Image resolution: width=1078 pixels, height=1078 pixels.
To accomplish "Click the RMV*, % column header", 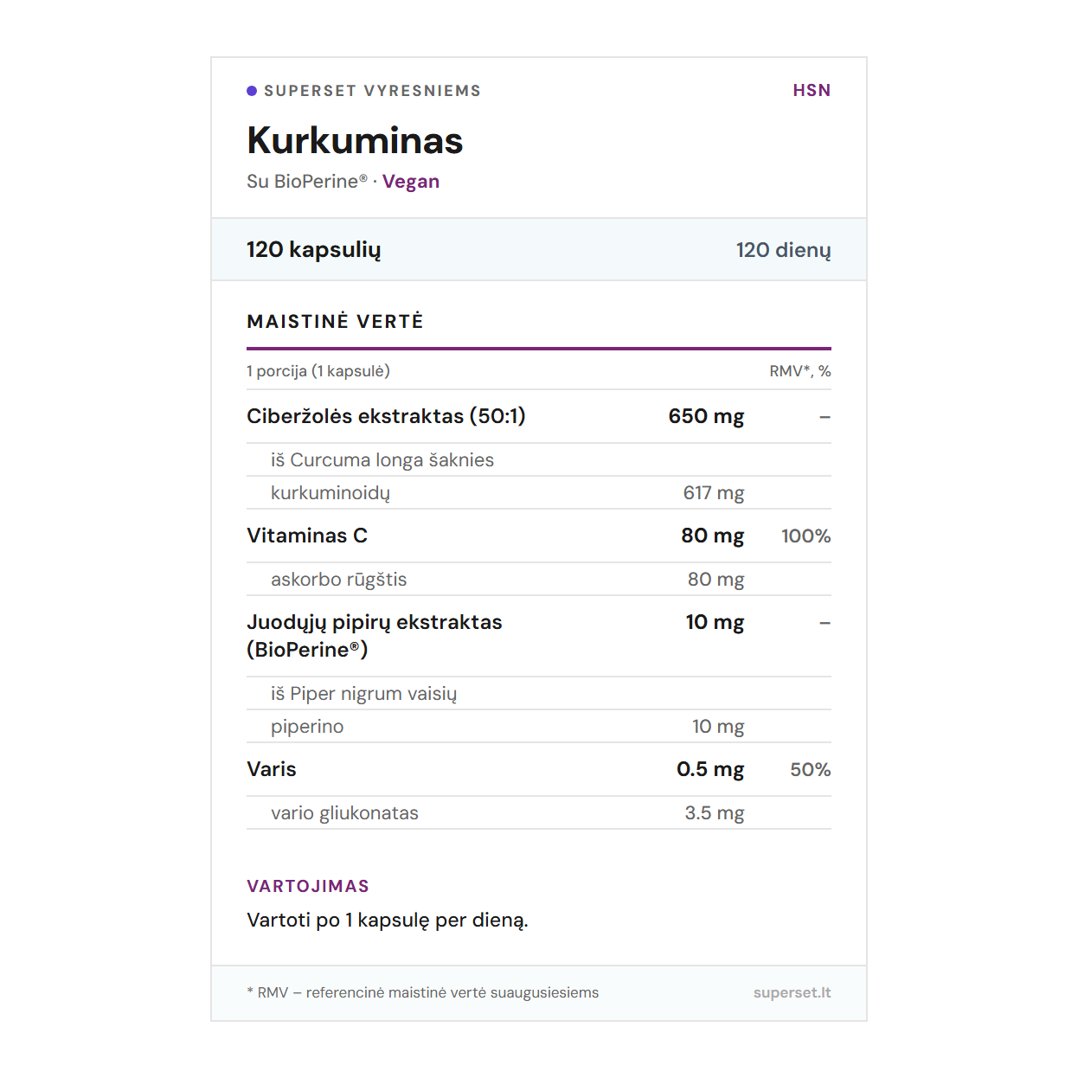I will [x=799, y=371].
